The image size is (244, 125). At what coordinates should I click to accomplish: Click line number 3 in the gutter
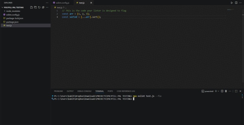click(x=57, y=17)
